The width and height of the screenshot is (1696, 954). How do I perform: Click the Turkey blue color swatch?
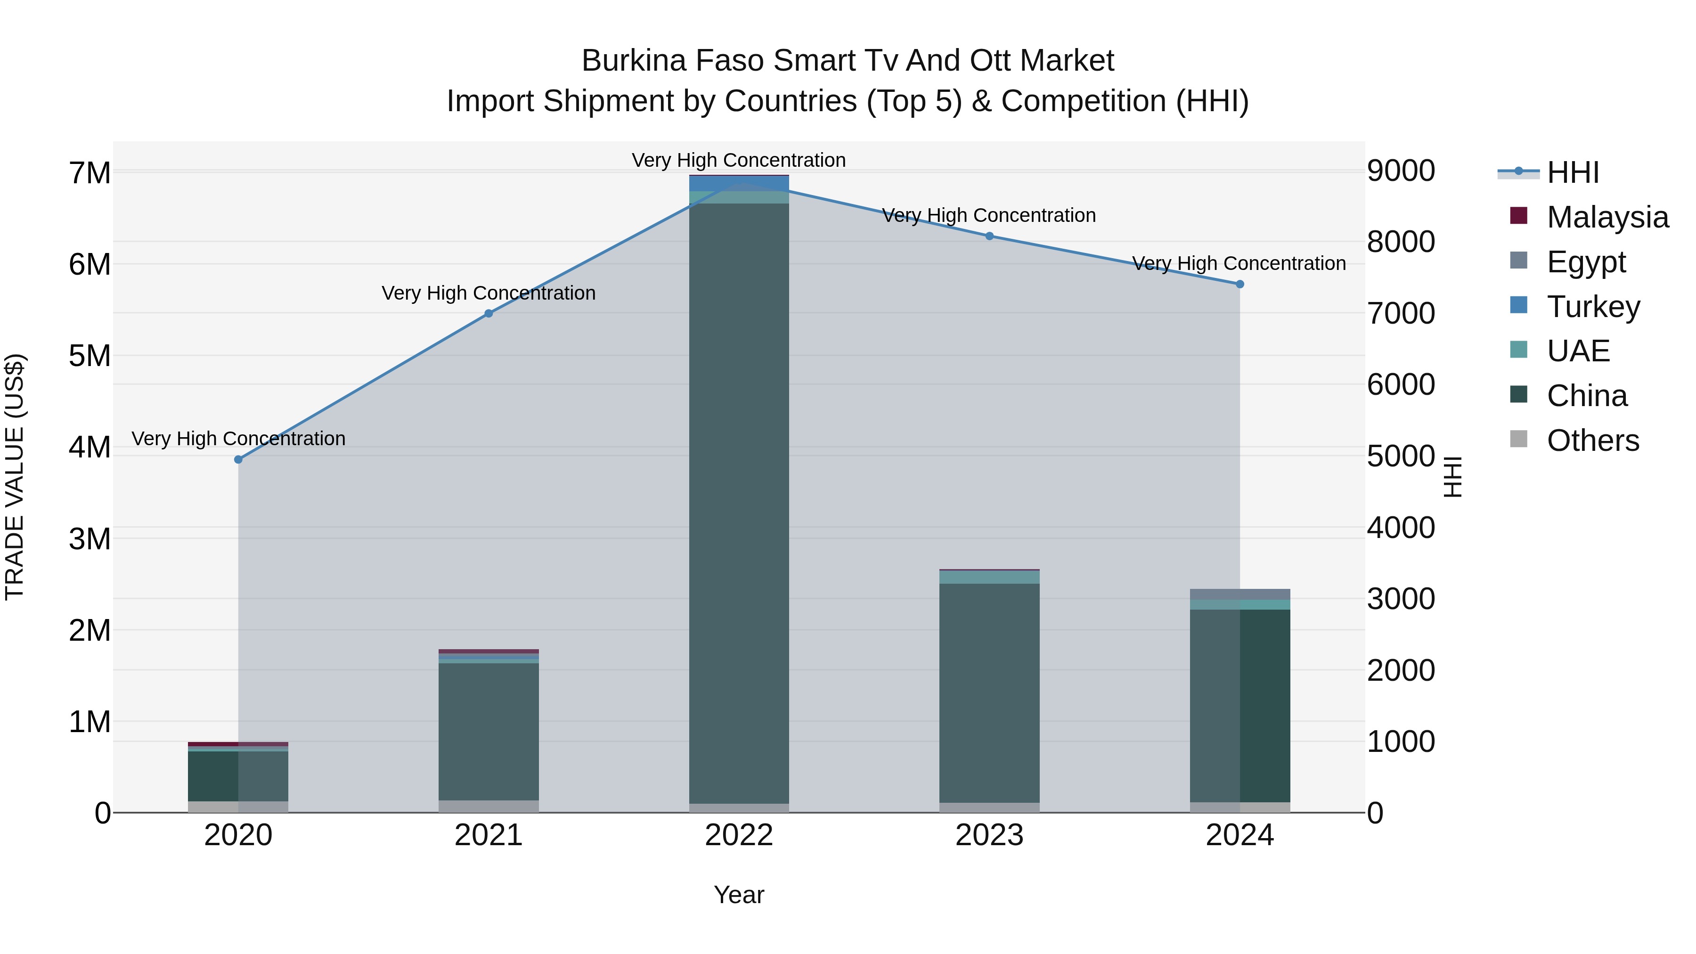(x=1518, y=305)
